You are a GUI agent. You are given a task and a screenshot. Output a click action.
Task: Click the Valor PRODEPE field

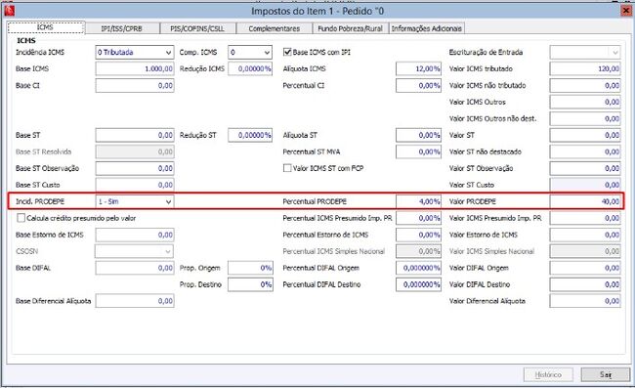[x=585, y=201]
